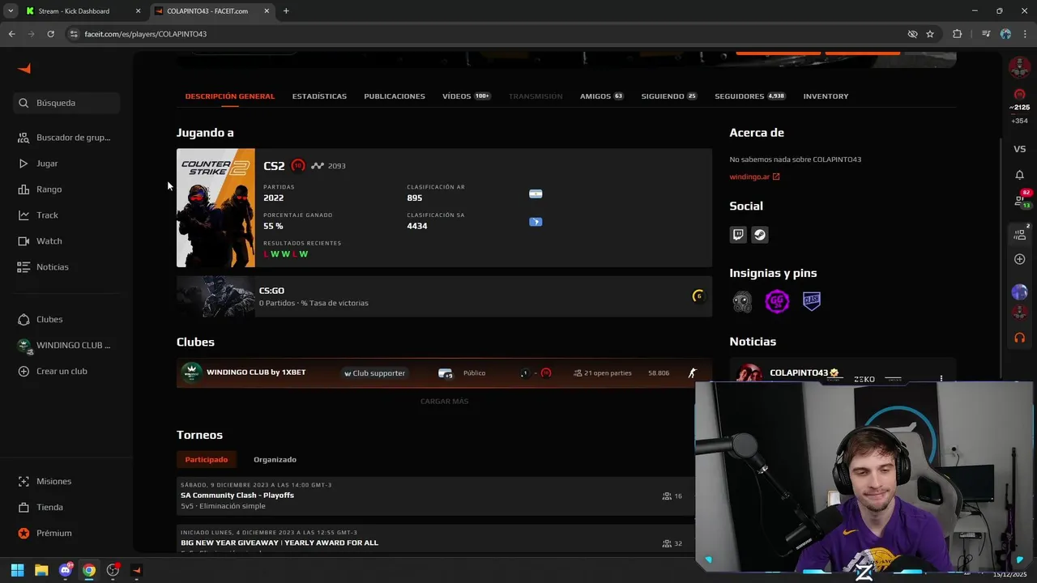1037x583 pixels.
Task: Open Discord from the taskbar
Action: pos(66,570)
